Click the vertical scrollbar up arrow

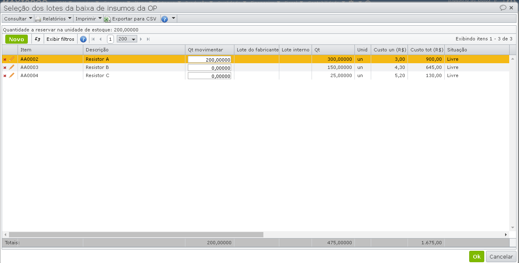pyautogui.click(x=513, y=59)
